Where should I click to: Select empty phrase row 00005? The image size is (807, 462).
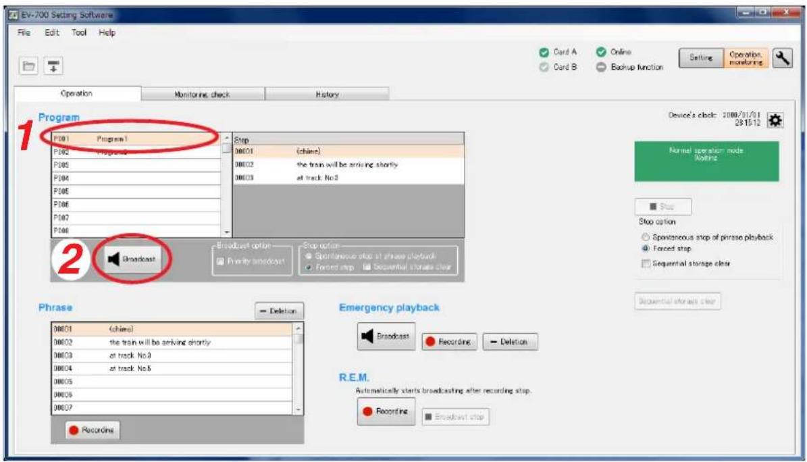tap(172, 382)
